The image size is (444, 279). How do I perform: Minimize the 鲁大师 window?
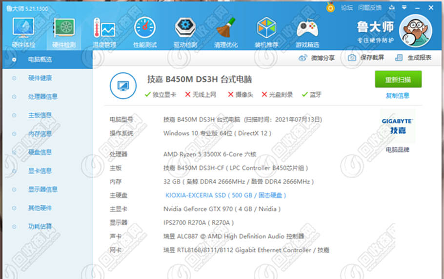(417, 8)
